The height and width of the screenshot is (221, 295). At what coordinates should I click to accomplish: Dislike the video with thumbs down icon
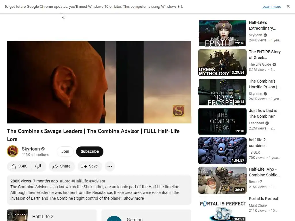38,166
